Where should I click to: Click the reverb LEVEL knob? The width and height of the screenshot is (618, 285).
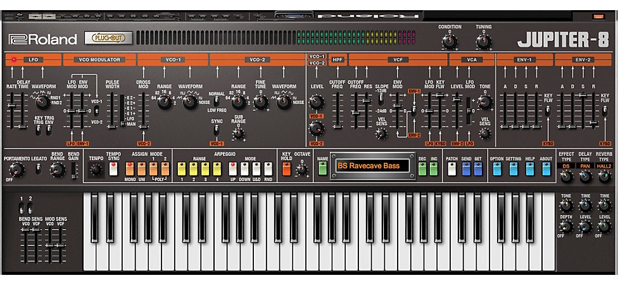(604, 226)
